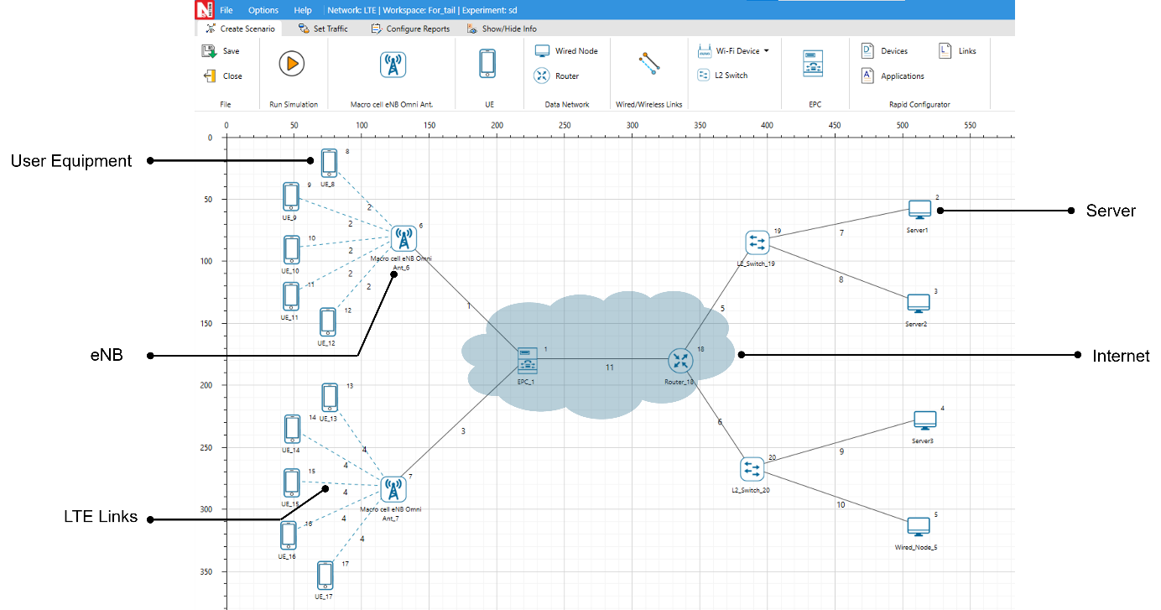Image resolution: width=1161 pixels, height=610 pixels.
Task: Open the Help menu
Action: 303,10
